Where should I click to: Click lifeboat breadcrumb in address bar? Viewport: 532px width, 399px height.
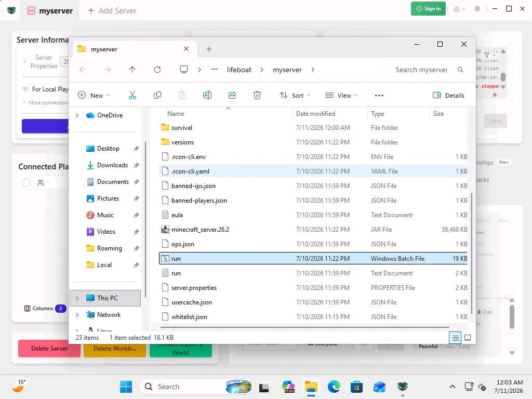click(x=239, y=70)
